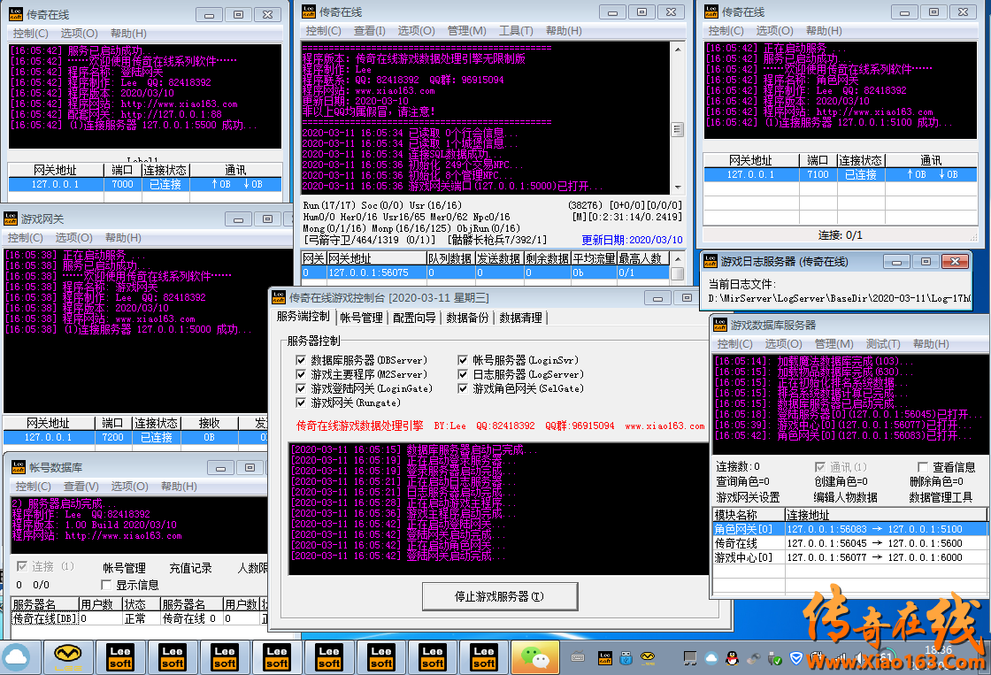Open 查看(I) menu in engine window
This screenshot has width=991, height=675.
pyautogui.click(x=370, y=30)
